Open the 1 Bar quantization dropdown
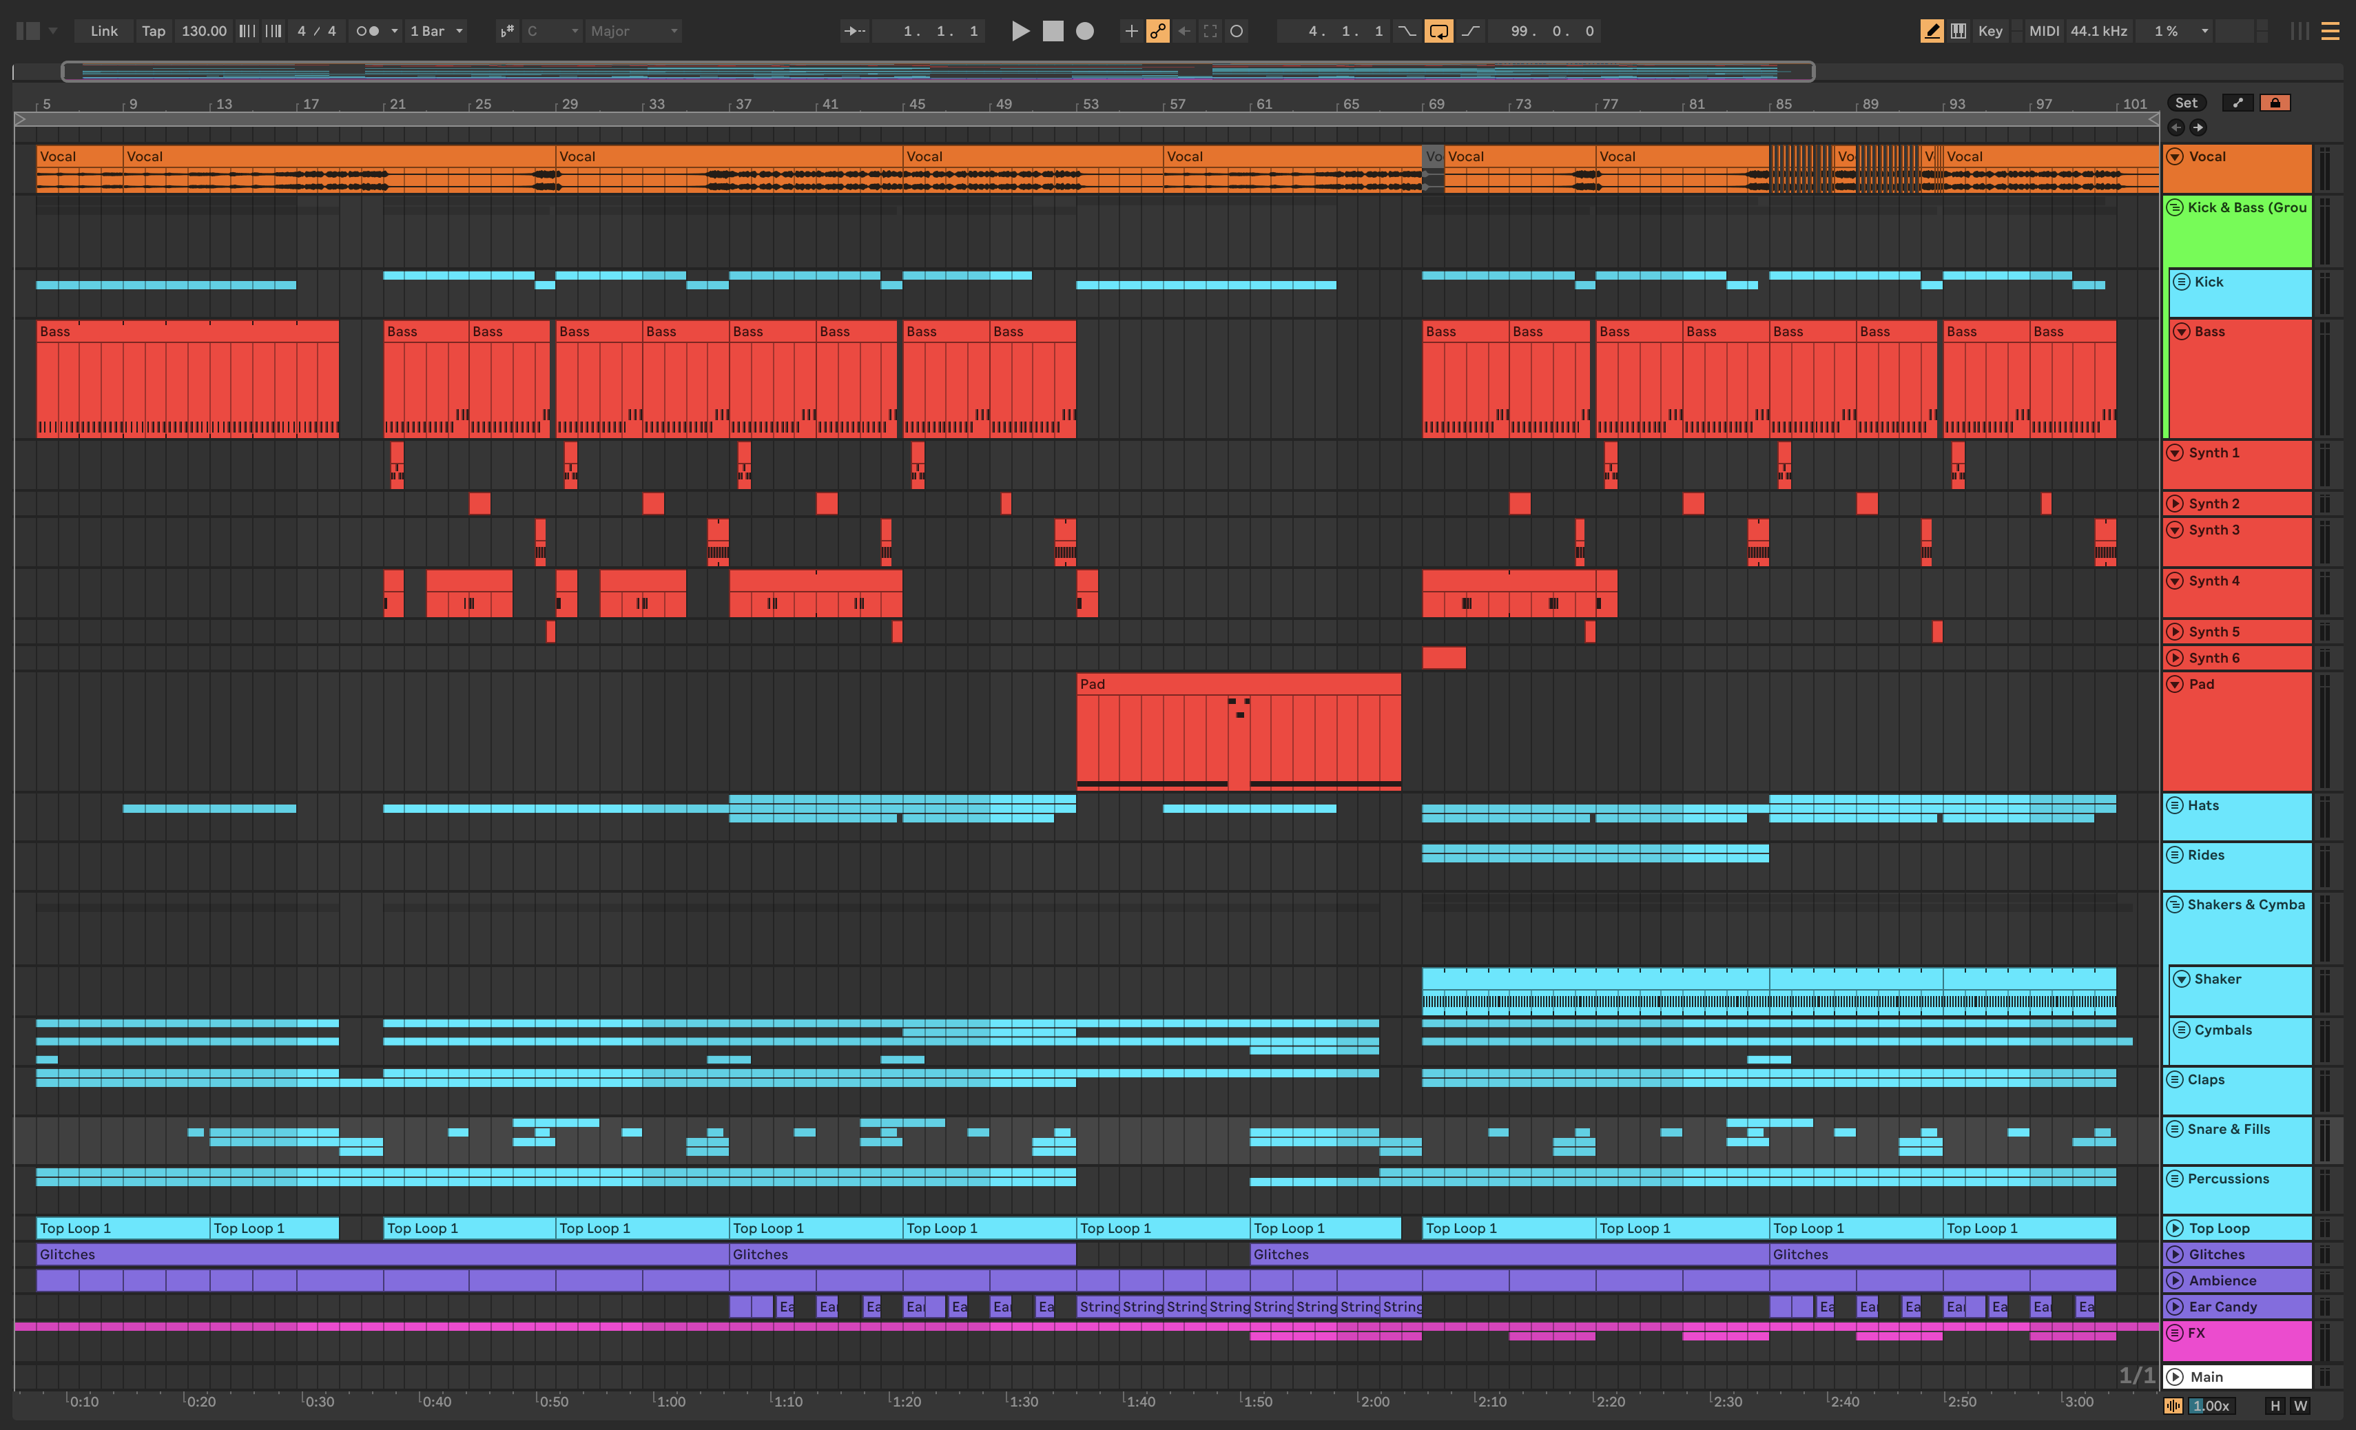The image size is (2356, 1430). 436,30
